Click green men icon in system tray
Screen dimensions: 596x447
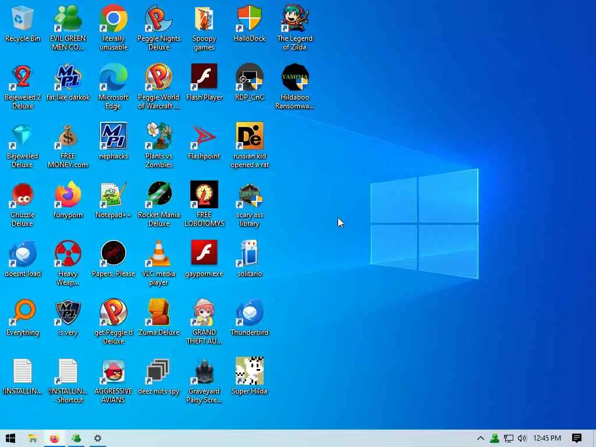click(495, 438)
